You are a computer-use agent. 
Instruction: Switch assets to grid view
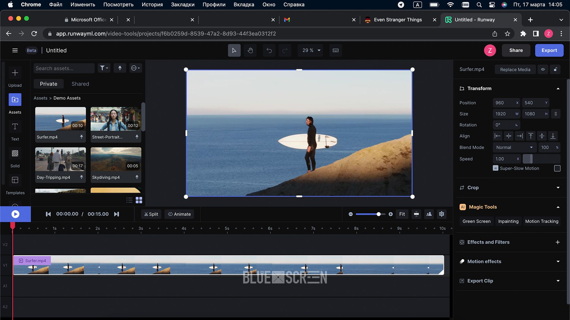point(139,200)
